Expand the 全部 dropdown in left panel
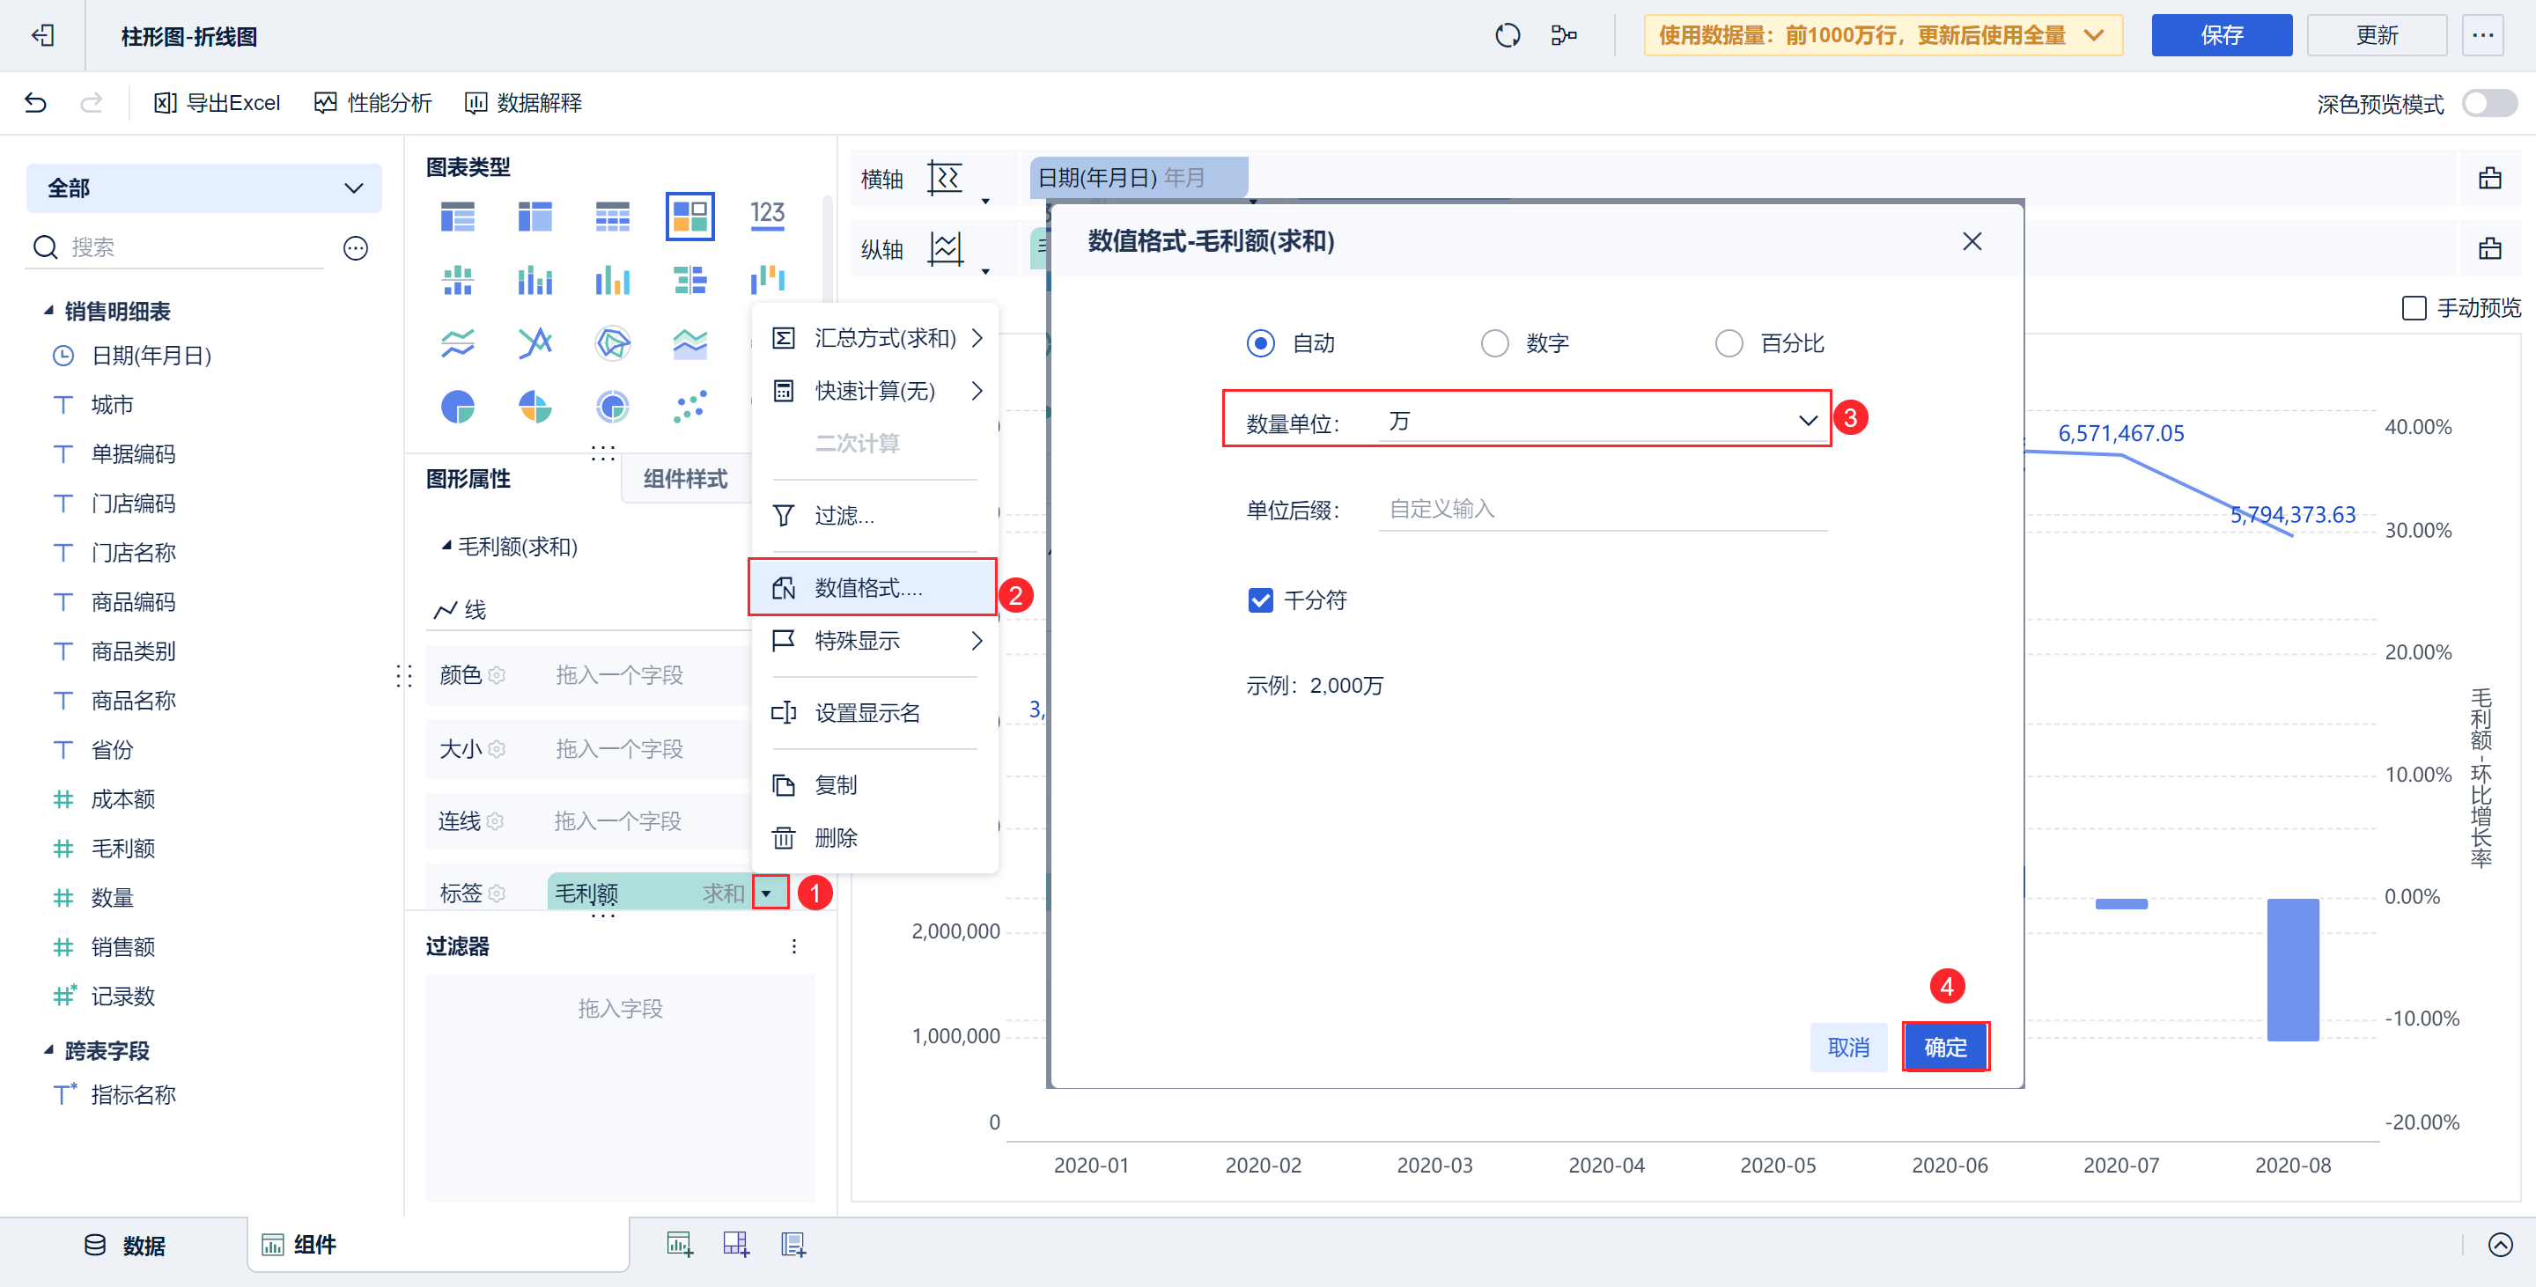2536x1287 pixels. point(352,188)
